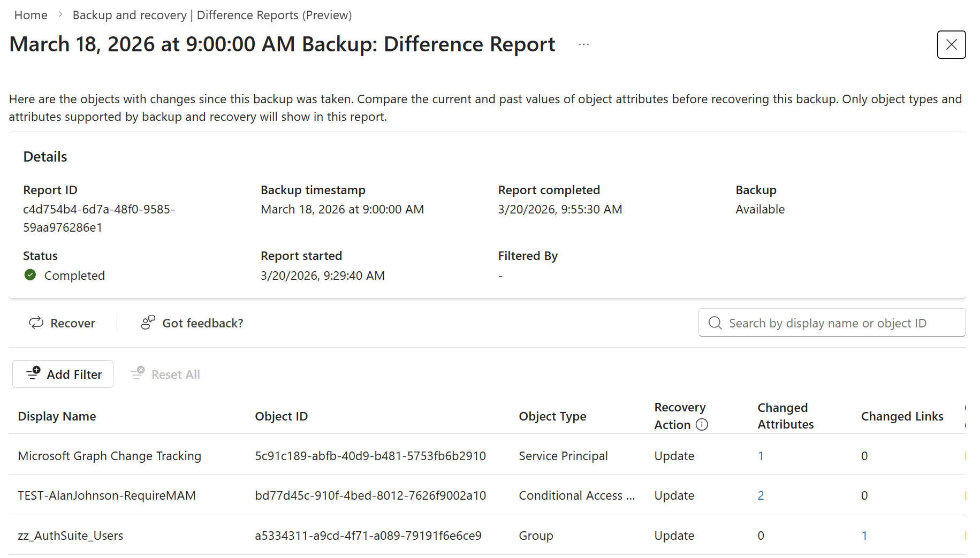Click the Reset All filter icon

137,373
